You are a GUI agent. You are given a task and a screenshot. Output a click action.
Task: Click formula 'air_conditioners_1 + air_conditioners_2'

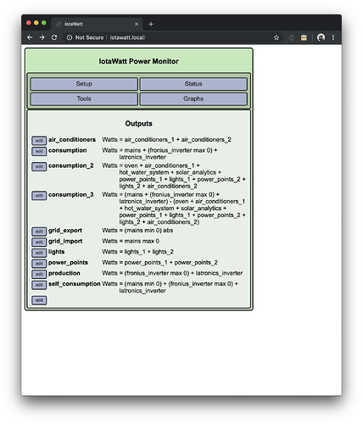pyautogui.click(x=178, y=140)
